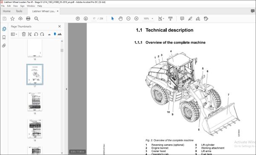Open the Sign document tool
The height and width of the screenshot is (155, 256).
tap(198, 19)
